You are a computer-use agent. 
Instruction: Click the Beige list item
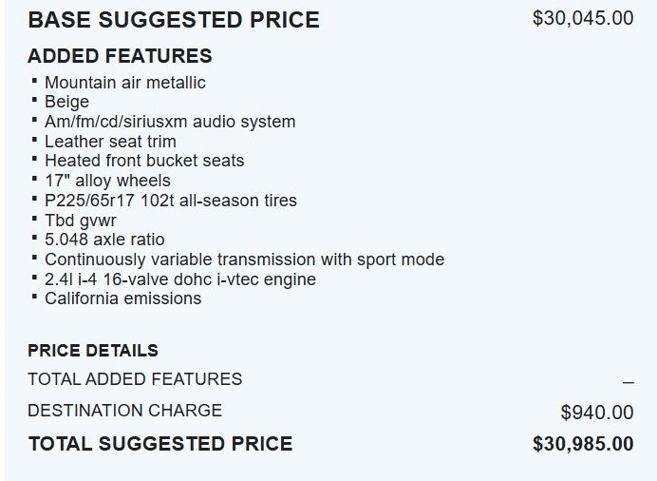click(66, 102)
